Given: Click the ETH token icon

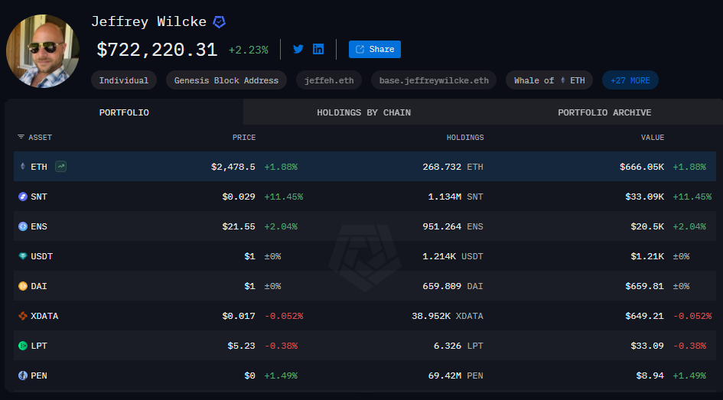Looking at the screenshot, I should (x=23, y=167).
